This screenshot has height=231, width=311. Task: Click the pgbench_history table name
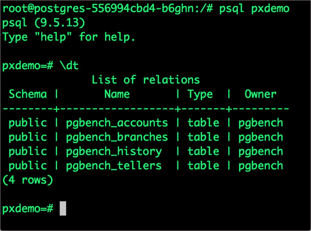113,151
